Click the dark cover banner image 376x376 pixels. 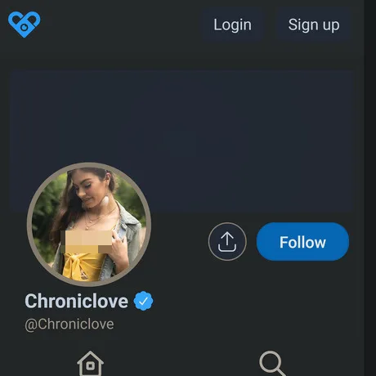pyautogui.click(x=182, y=141)
